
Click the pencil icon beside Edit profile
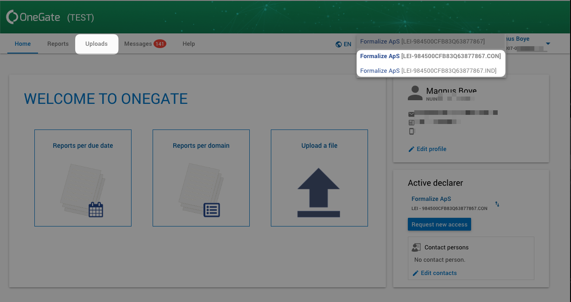click(x=411, y=149)
